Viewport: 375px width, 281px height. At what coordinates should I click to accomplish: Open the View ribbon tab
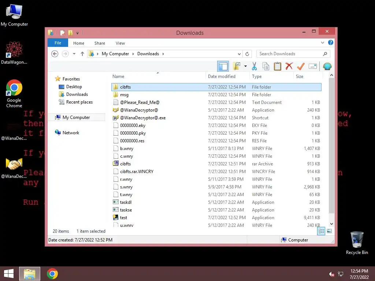(x=120, y=43)
